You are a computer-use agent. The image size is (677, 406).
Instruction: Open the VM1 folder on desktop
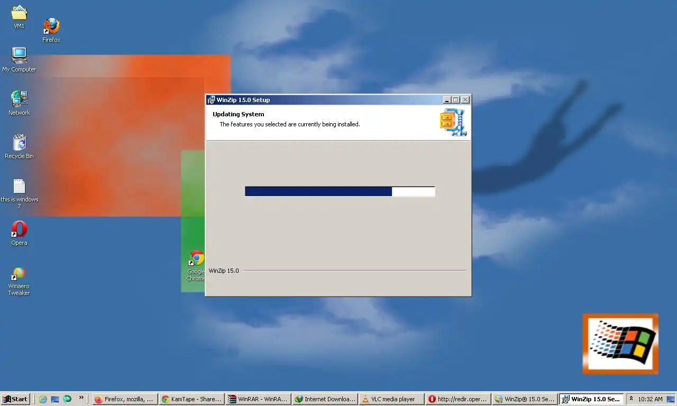pos(19,16)
